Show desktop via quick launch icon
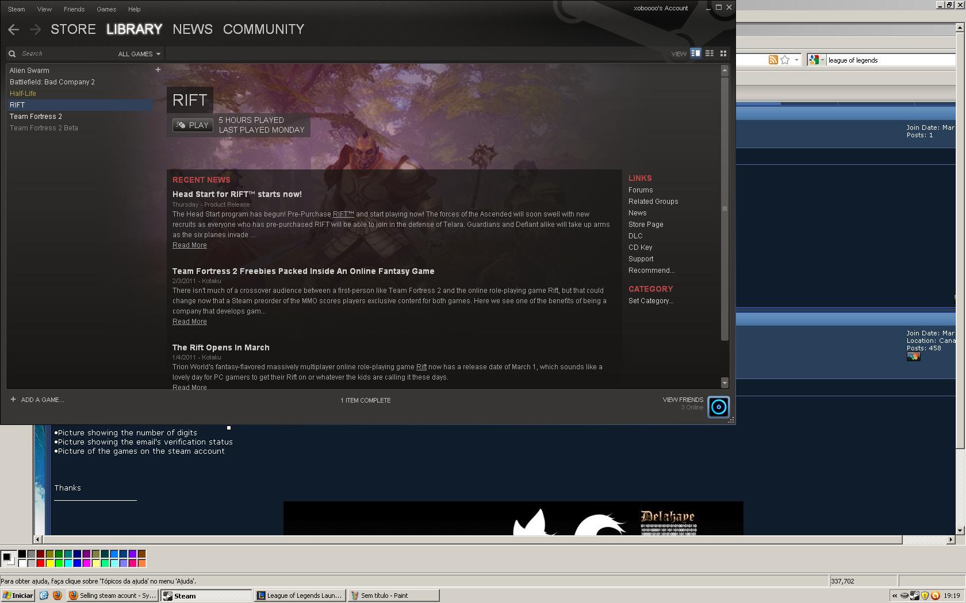 pos(44,596)
